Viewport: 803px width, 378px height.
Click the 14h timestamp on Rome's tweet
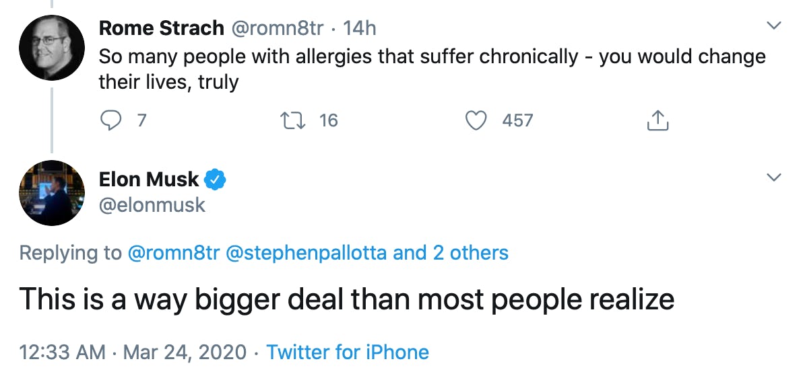pos(359,28)
